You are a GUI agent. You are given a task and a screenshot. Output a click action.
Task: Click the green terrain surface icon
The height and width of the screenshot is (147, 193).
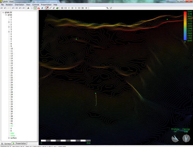tap(57, 8)
